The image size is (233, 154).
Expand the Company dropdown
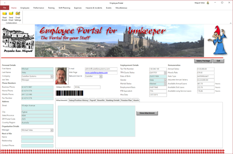[x=52, y=76]
